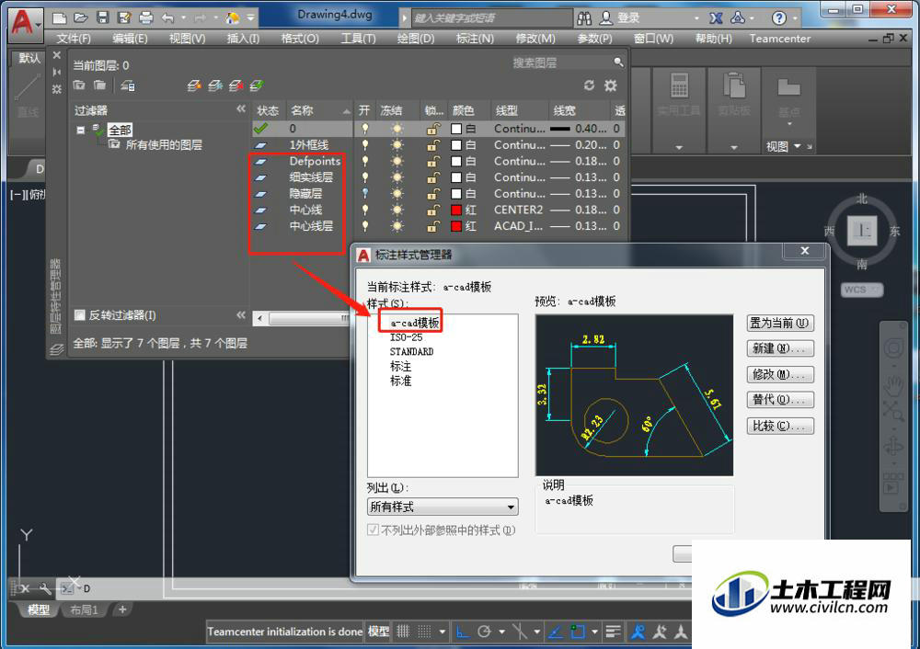Toggle auto-hide on the layer palette

[57, 72]
